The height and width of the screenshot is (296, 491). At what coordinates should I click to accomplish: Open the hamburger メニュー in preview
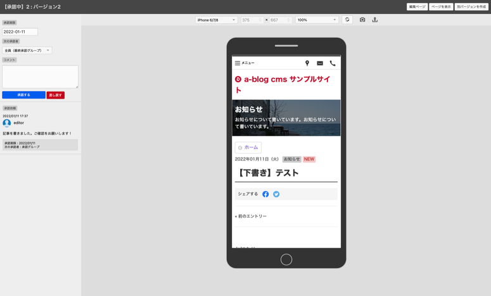coord(245,63)
